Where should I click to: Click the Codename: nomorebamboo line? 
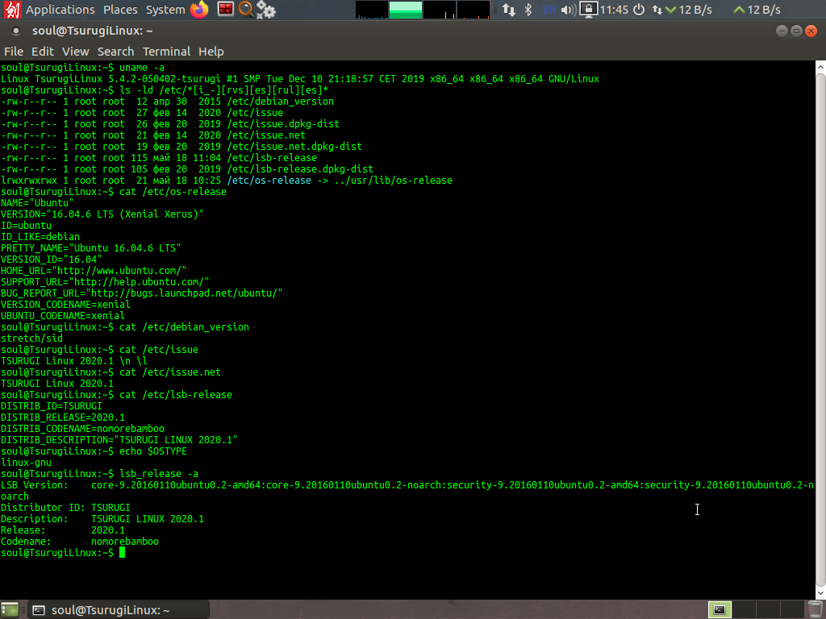[x=80, y=542]
